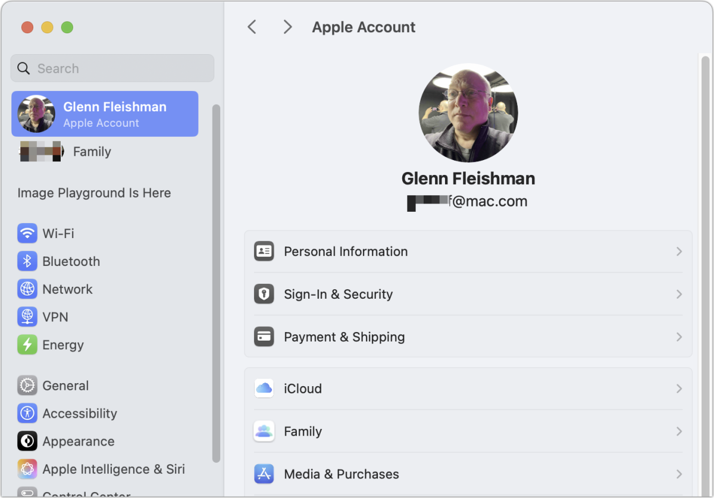Click the Media & Purchases App Store icon
714x498 pixels.
click(264, 474)
